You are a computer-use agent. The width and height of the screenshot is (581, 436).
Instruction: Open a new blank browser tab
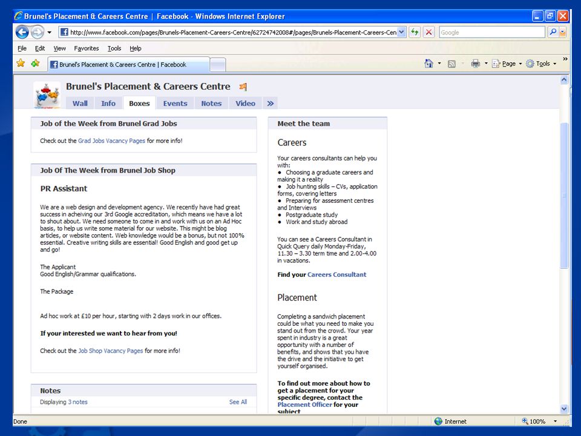(x=218, y=65)
